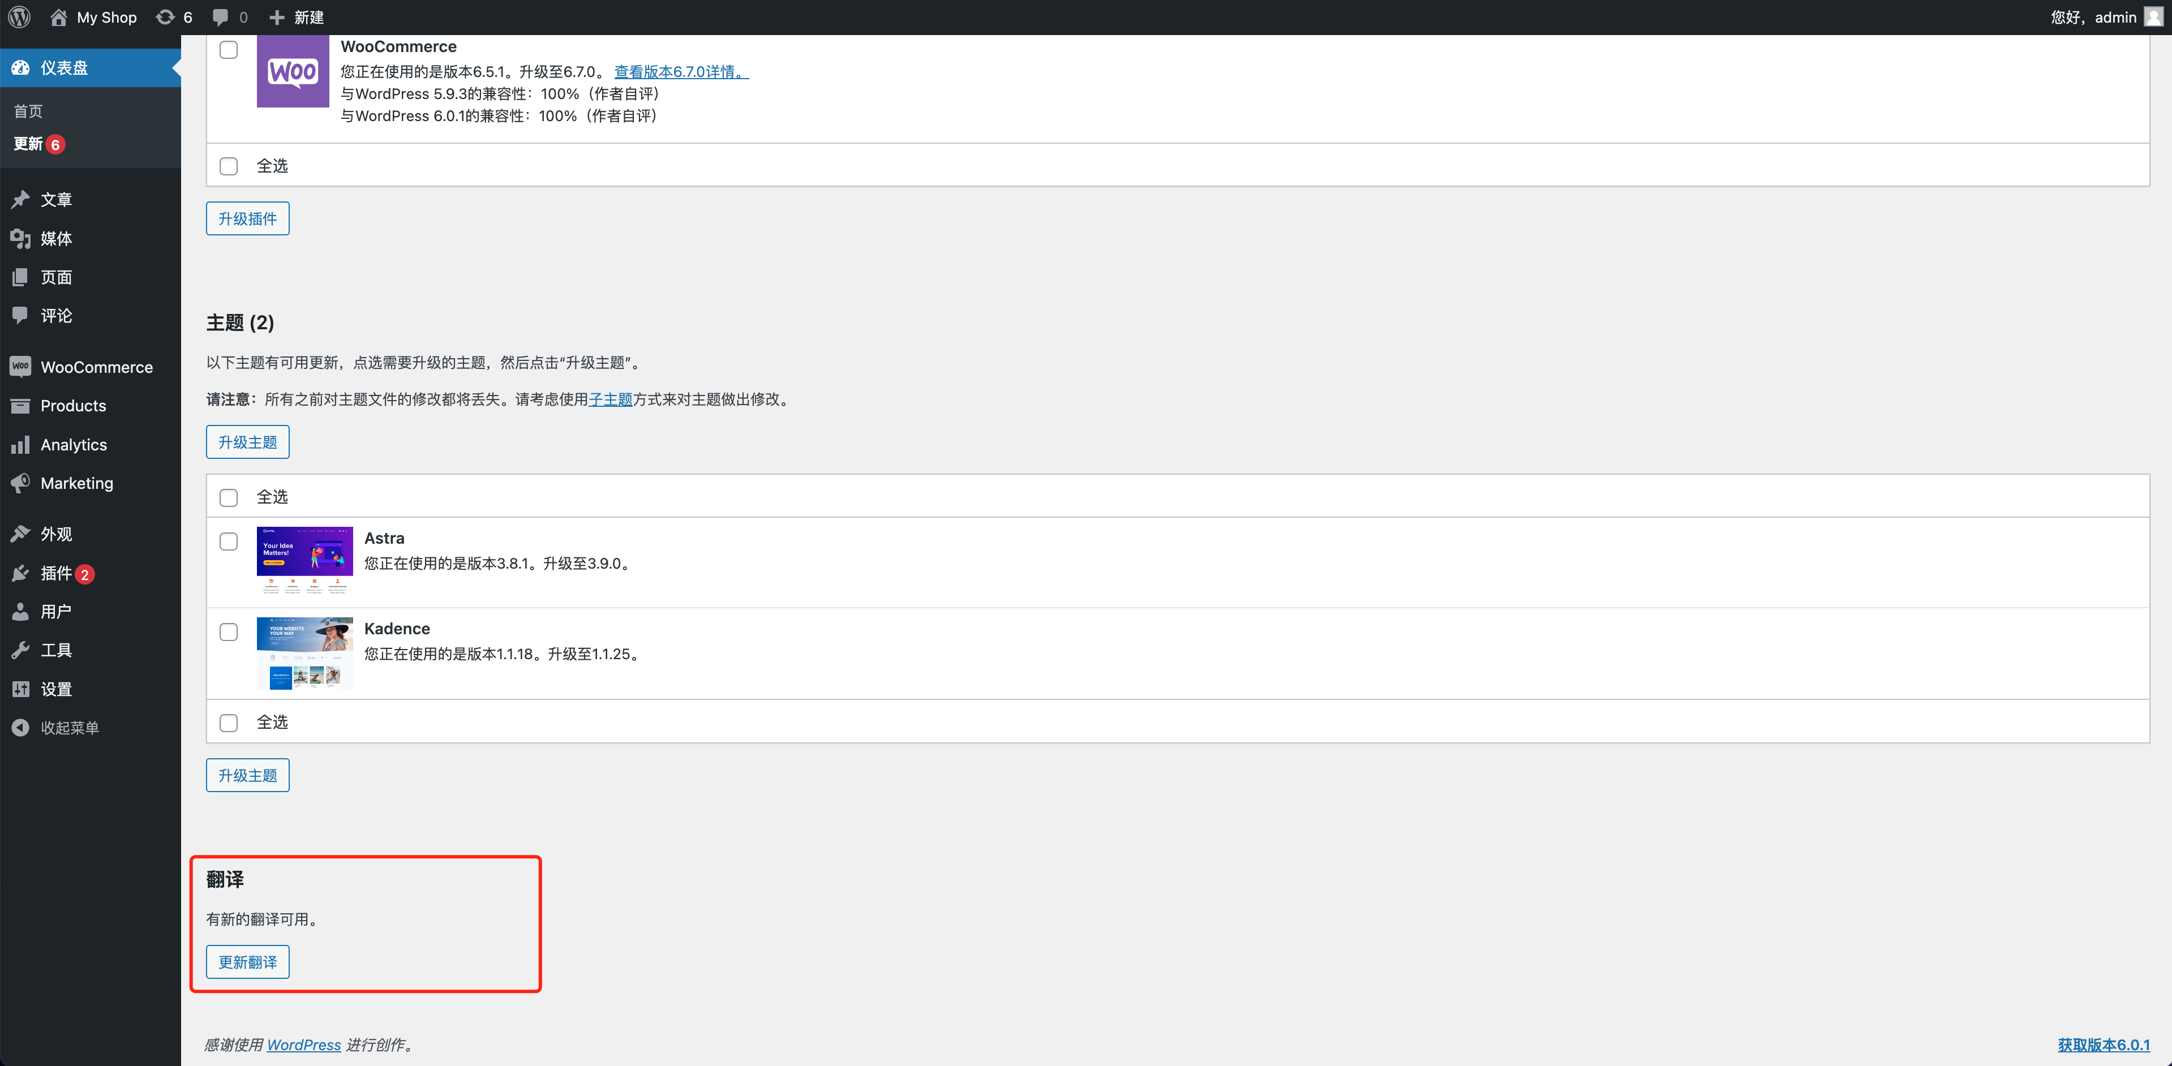Open the Analytics sidebar menu

pyautogui.click(x=74, y=445)
